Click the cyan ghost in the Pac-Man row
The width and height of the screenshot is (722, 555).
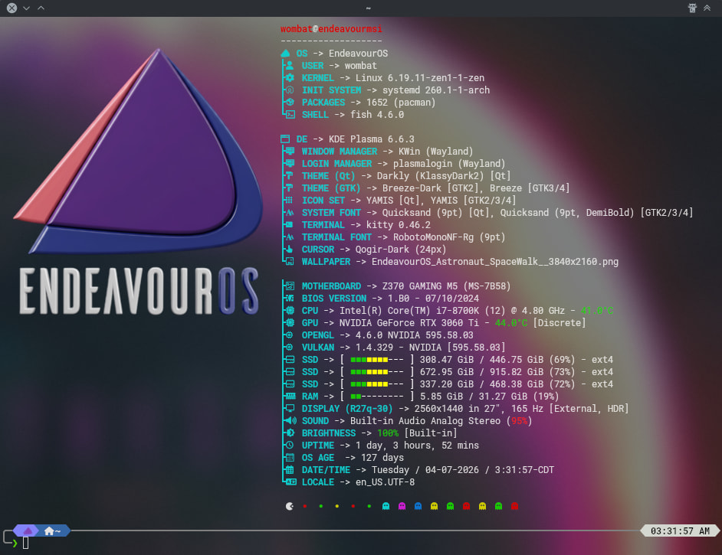[386, 506]
